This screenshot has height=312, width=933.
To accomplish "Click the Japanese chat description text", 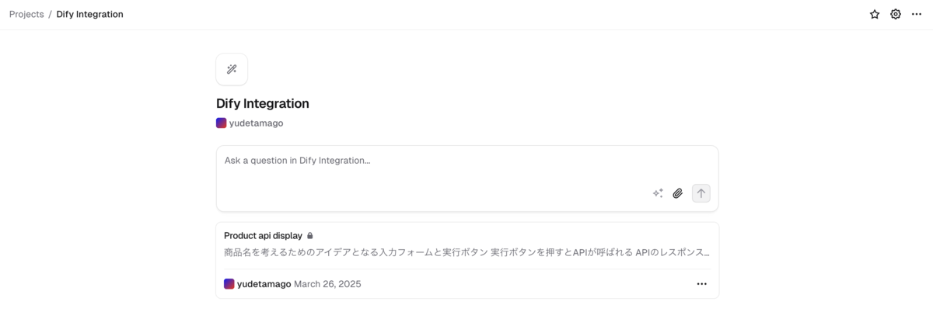I will tap(466, 252).
